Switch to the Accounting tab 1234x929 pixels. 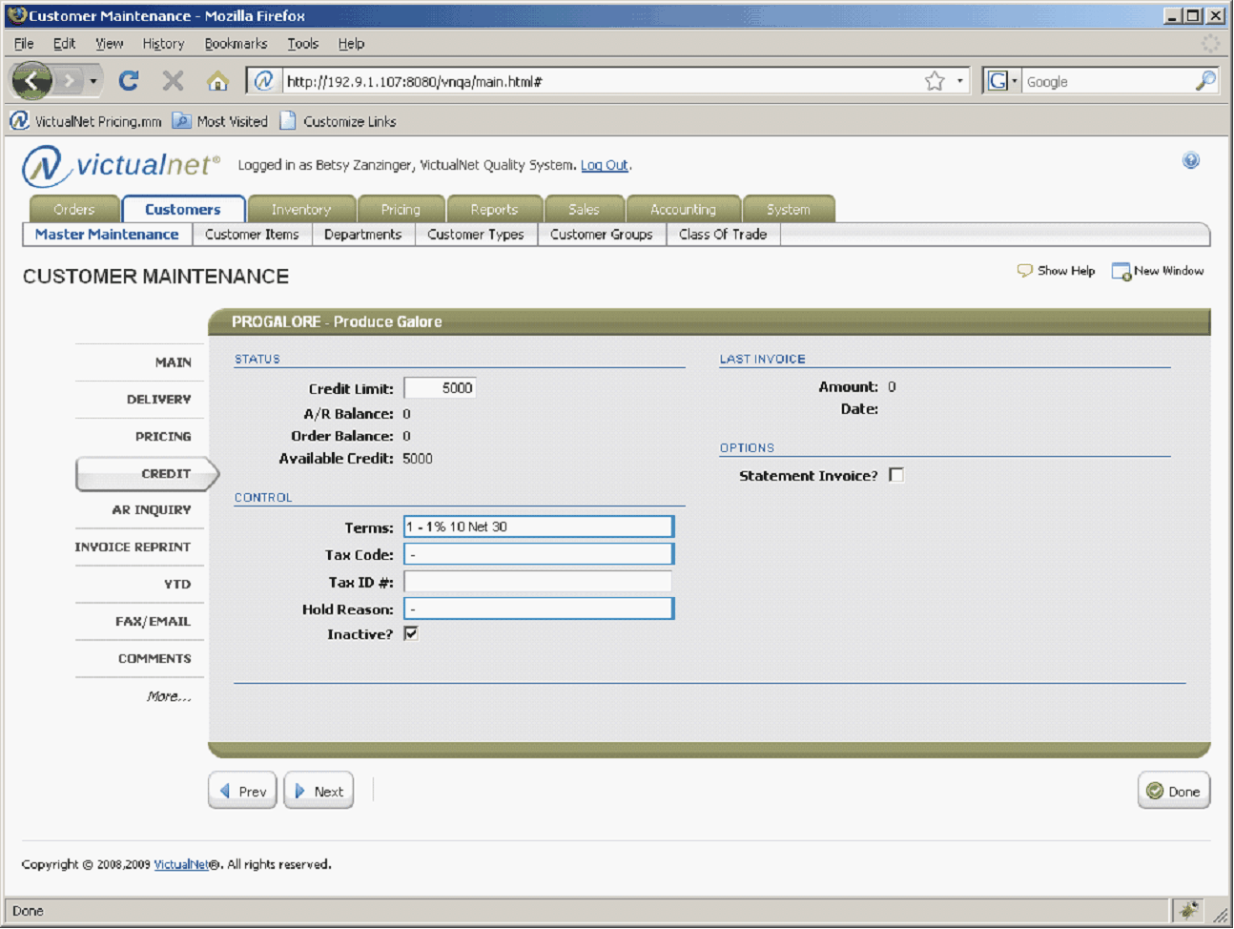coord(683,209)
